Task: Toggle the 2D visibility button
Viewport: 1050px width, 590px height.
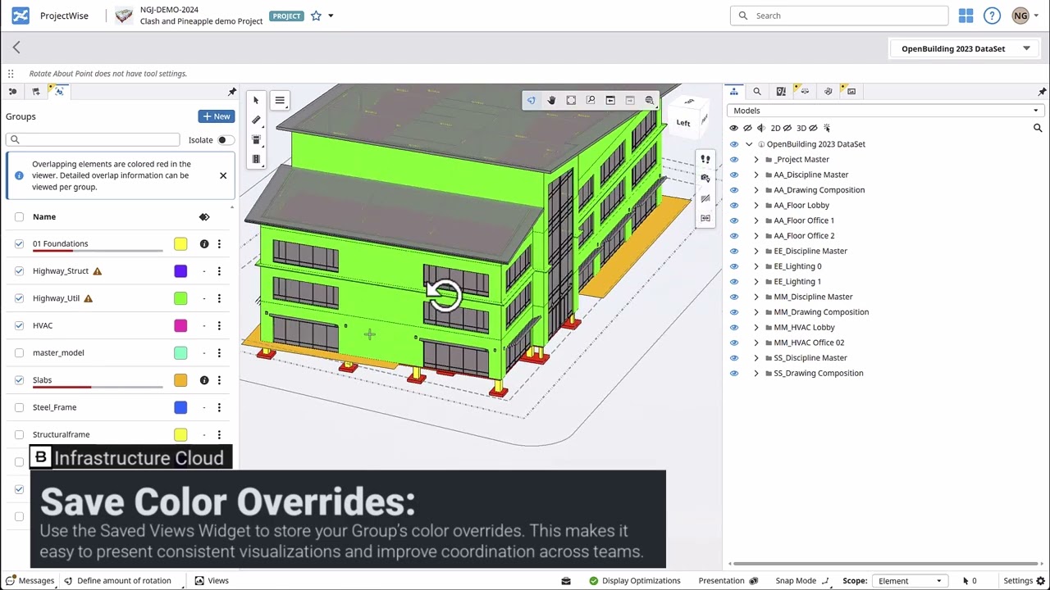Action: click(x=781, y=128)
